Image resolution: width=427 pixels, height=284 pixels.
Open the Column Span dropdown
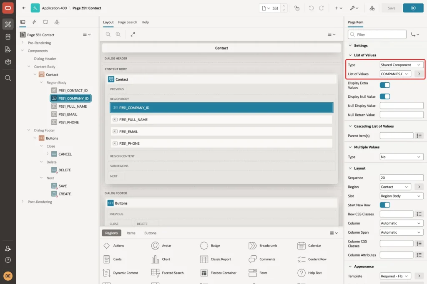click(402, 232)
